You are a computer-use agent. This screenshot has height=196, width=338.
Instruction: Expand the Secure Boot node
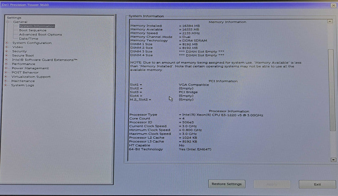[x=6, y=56]
